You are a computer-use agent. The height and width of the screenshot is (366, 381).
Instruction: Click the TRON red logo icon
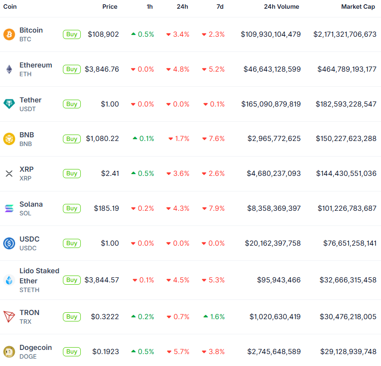9,317
